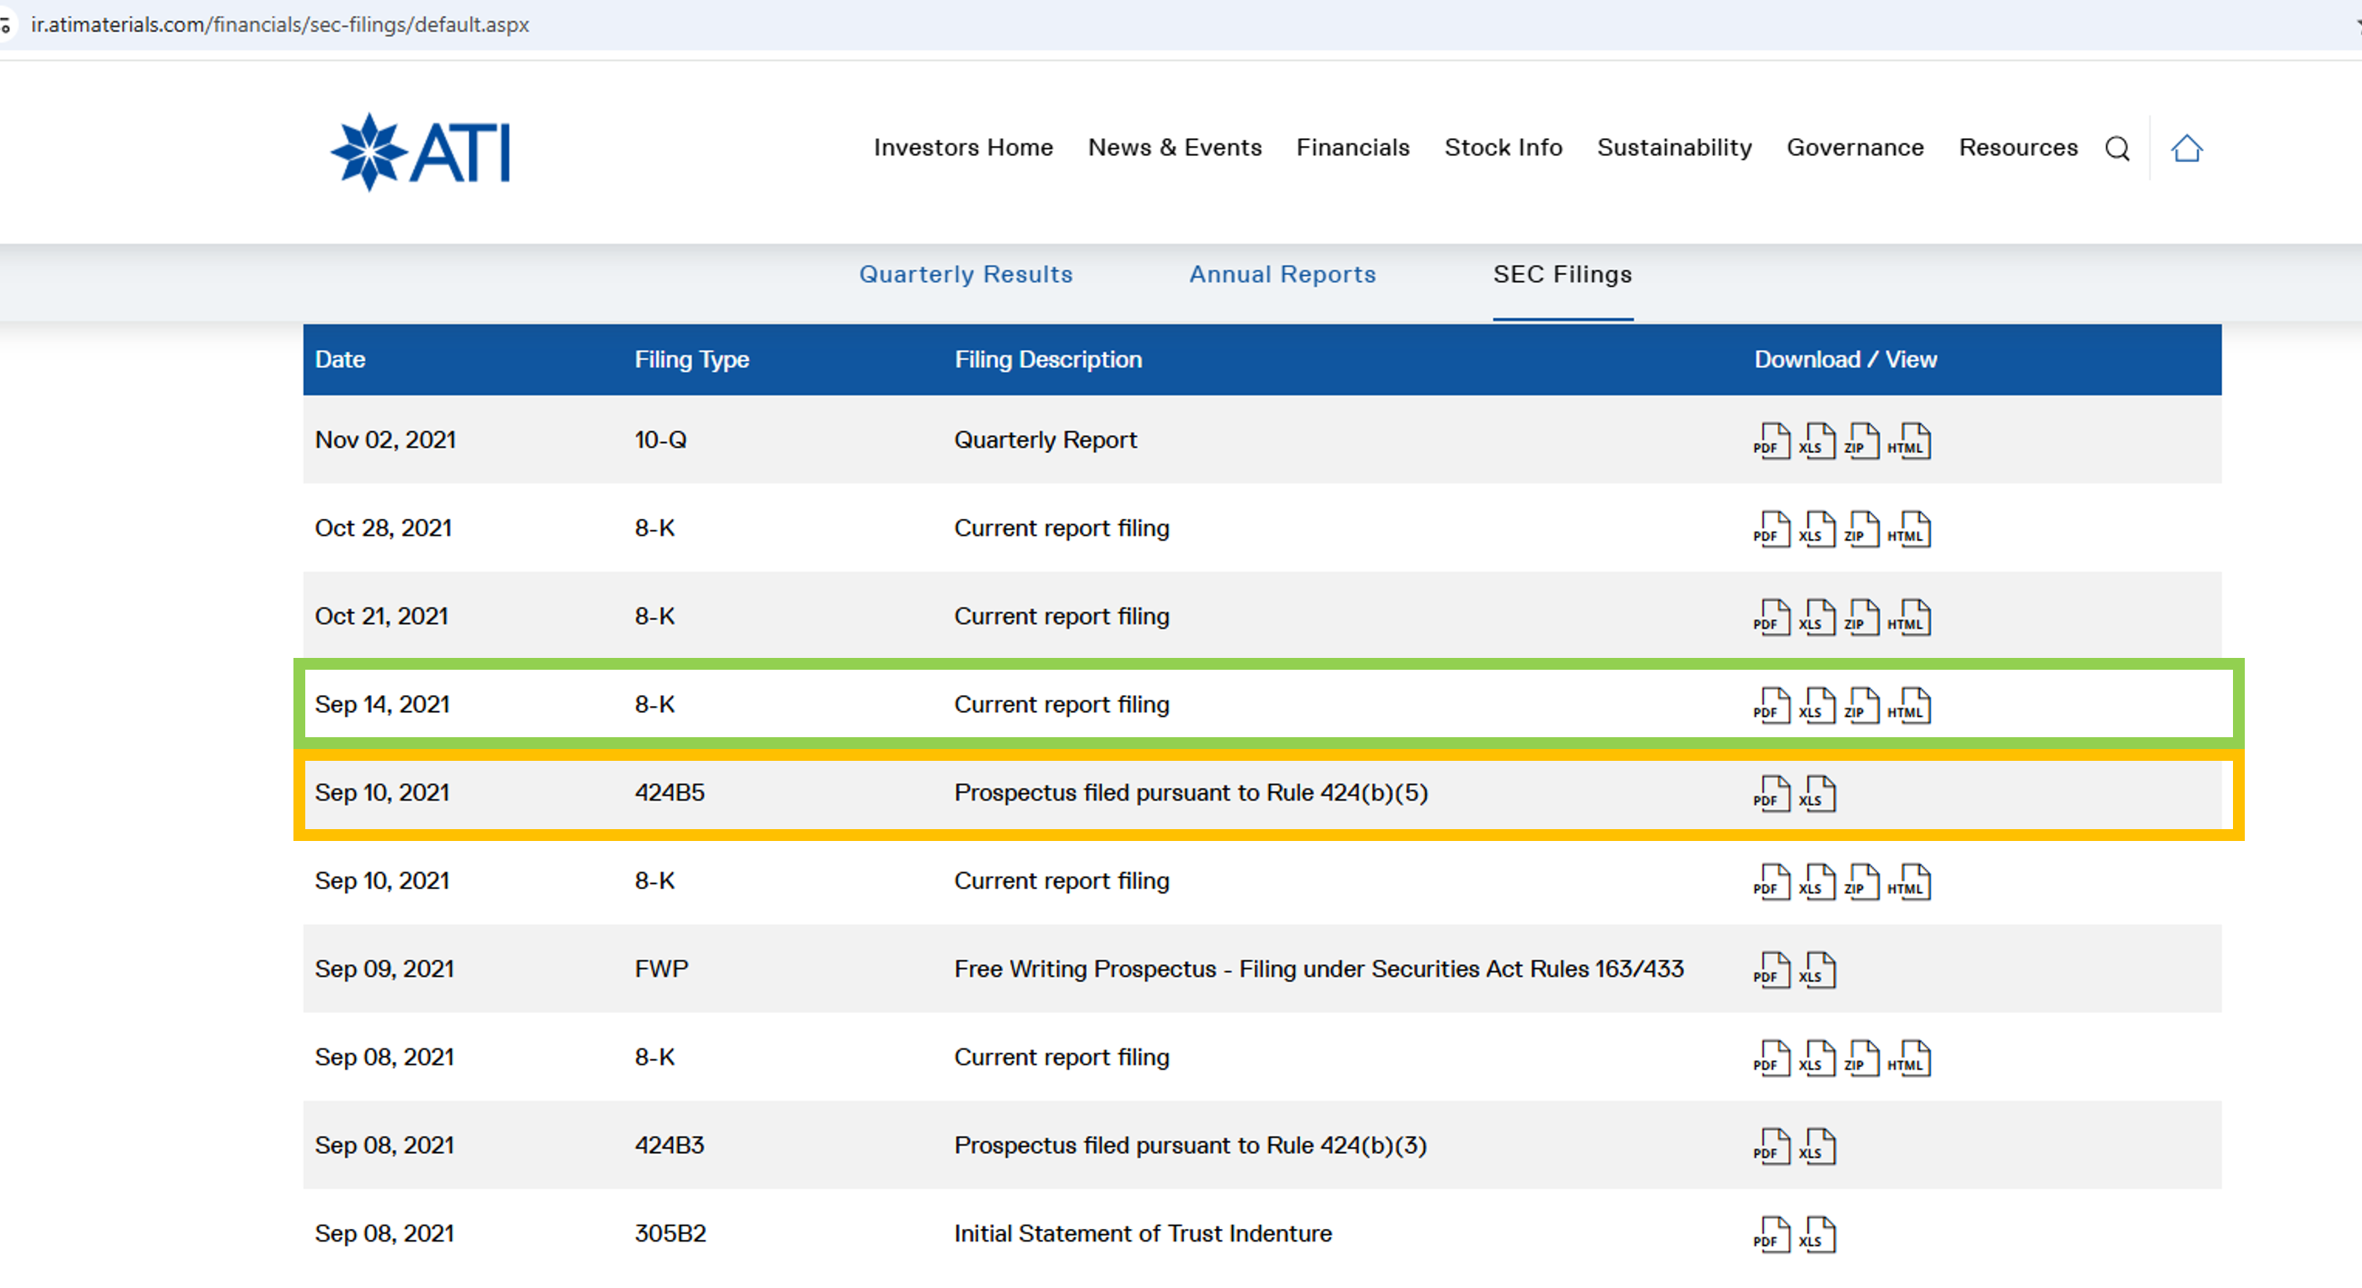2362x1288 pixels.
Task: Download ZIP for Oct 21 8-K filing
Action: [x=1862, y=617]
